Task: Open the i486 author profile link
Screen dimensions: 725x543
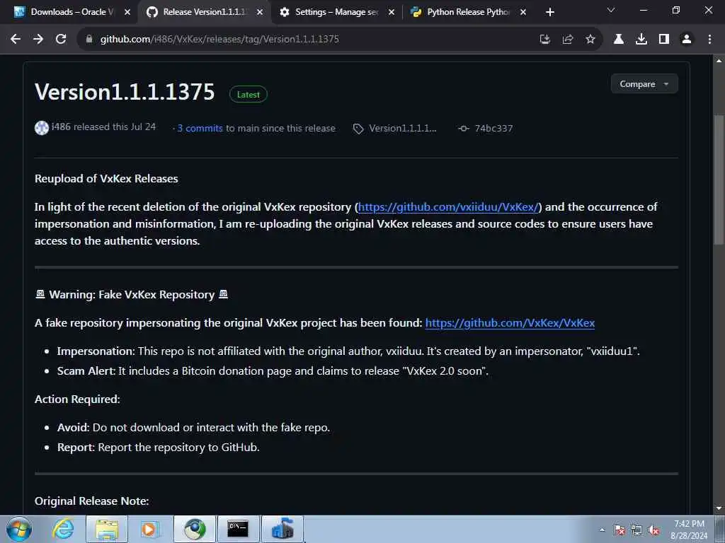Action: pos(61,127)
